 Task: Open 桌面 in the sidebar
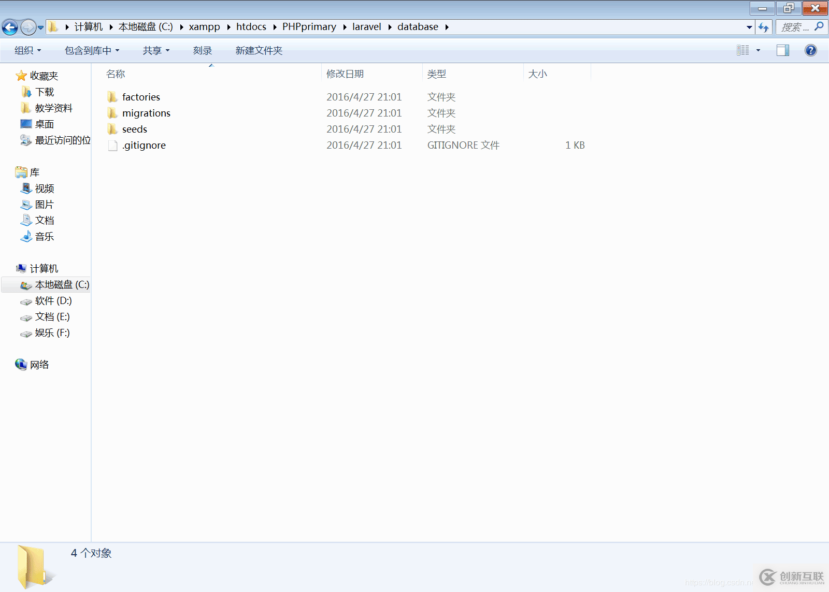coord(45,124)
